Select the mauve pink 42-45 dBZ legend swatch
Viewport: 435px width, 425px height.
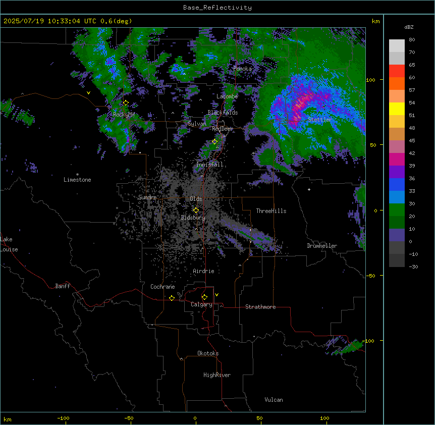tap(397, 147)
